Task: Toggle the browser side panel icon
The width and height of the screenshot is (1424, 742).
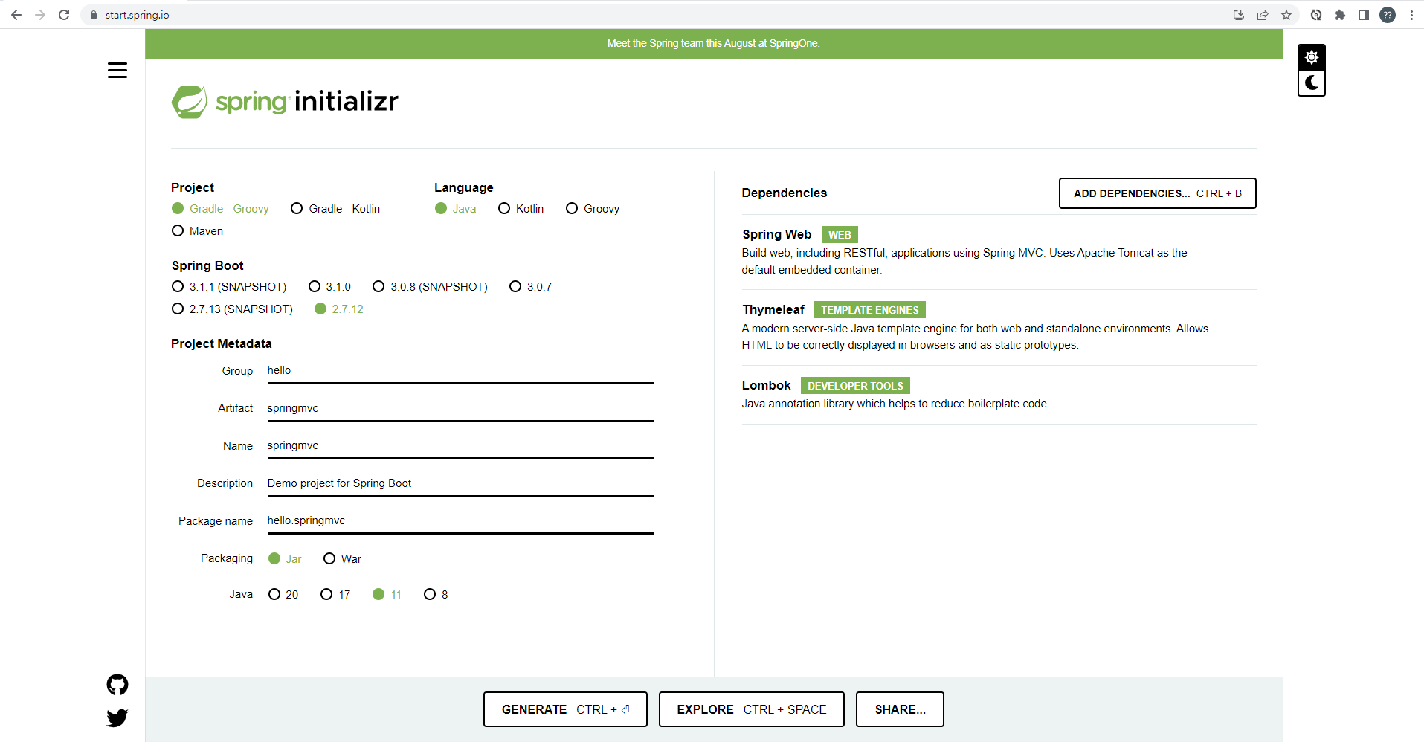Action: tap(1364, 15)
